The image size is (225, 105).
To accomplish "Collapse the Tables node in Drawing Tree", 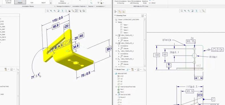I will [x=116, y=22].
